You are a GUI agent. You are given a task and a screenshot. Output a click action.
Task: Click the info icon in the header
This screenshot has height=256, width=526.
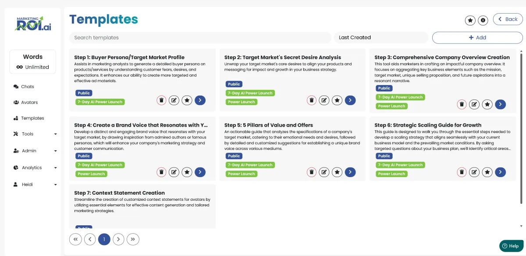483,20
